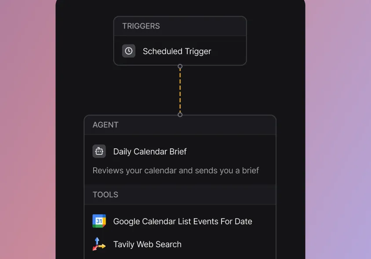Click the Google Calendar tool icon

(99, 221)
